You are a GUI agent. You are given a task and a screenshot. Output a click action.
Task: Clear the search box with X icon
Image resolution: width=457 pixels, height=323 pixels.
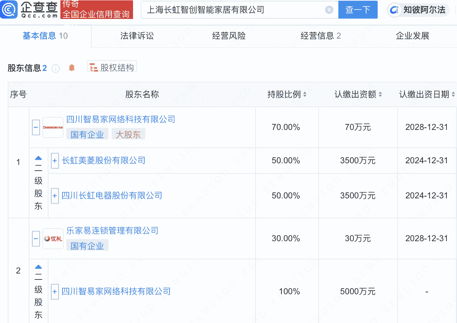pos(329,10)
